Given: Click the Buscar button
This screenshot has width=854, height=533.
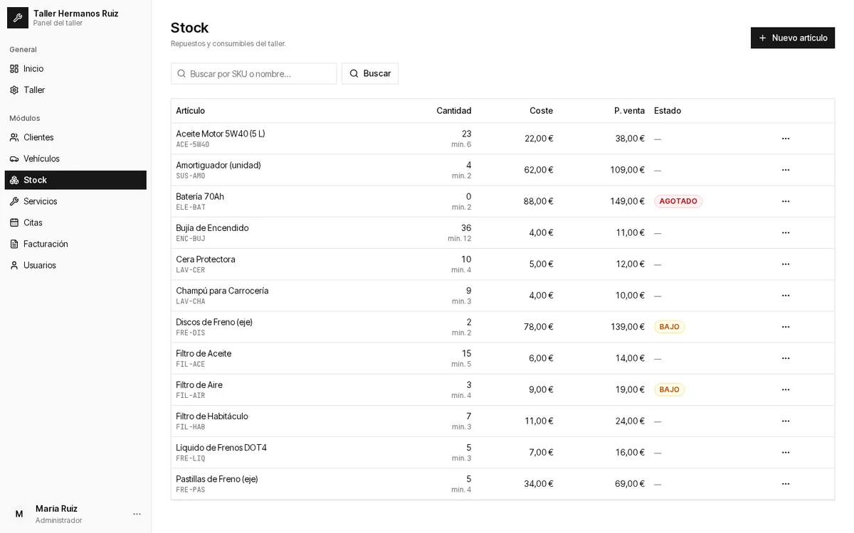Looking at the screenshot, I should tap(370, 73).
